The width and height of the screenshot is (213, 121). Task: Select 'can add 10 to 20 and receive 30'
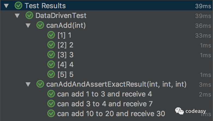[x=111, y=113]
